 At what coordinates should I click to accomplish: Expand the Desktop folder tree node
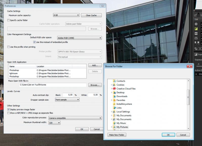(x=111, y=93)
